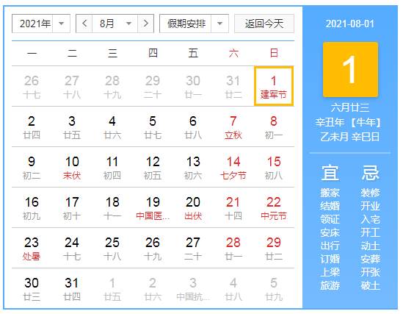Select August 19 中国医师节 date

click(x=153, y=207)
